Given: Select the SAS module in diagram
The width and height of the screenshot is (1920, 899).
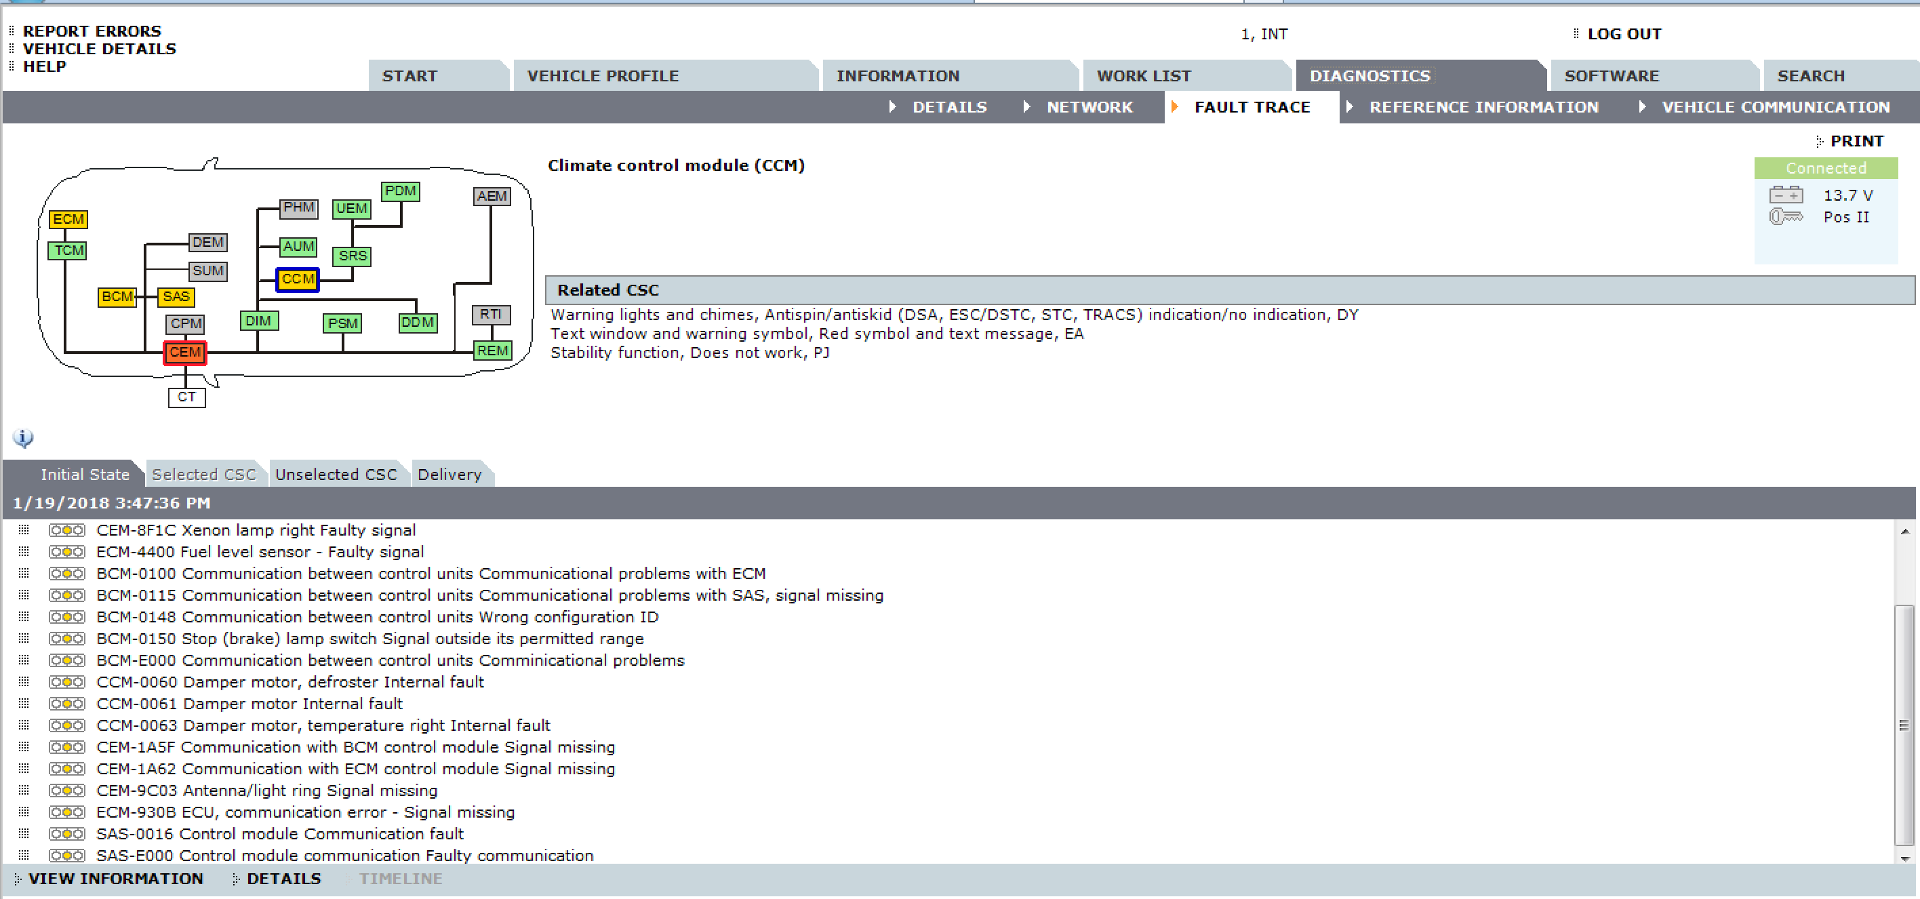Looking at the screenshot, I should coord(176,297).
